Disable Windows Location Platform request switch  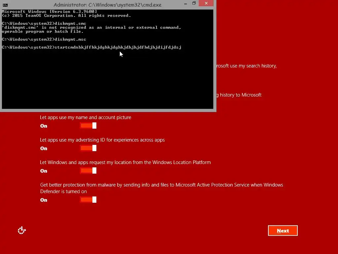[x=88, y=170]
